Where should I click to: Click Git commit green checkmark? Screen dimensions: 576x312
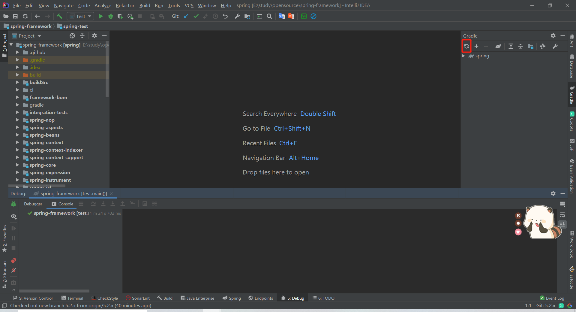(x=196, y=16)
